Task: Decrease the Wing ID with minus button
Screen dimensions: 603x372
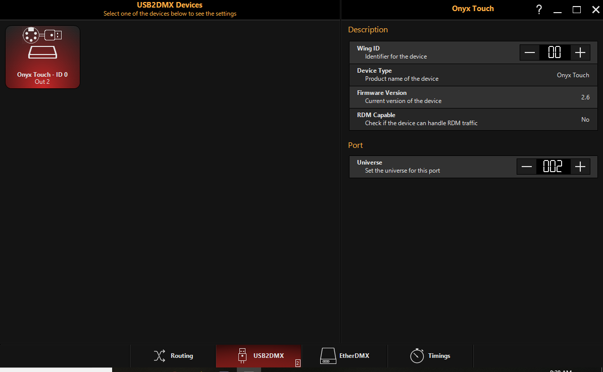Action: [530, 52]
